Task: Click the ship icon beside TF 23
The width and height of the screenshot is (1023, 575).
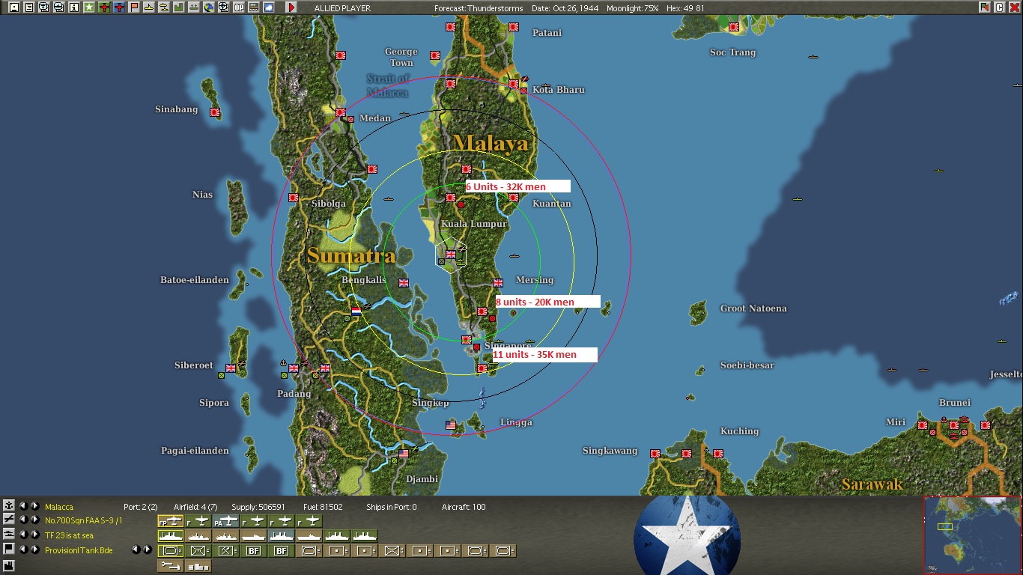Action: click(9, 535)
